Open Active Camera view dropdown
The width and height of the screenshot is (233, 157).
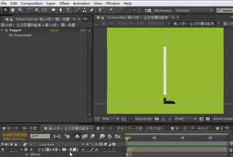point(222,119)
